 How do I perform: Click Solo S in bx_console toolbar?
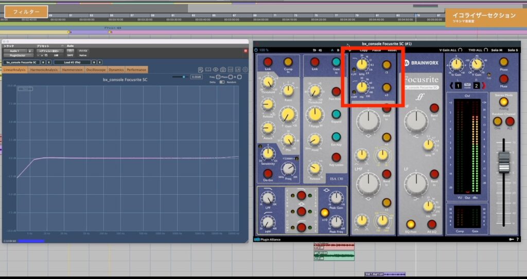point(513,50)
